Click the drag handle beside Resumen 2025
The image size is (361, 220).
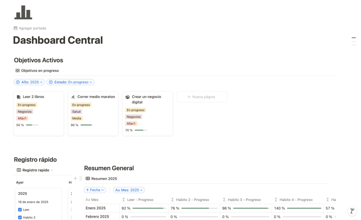click(x=81, y=178)
